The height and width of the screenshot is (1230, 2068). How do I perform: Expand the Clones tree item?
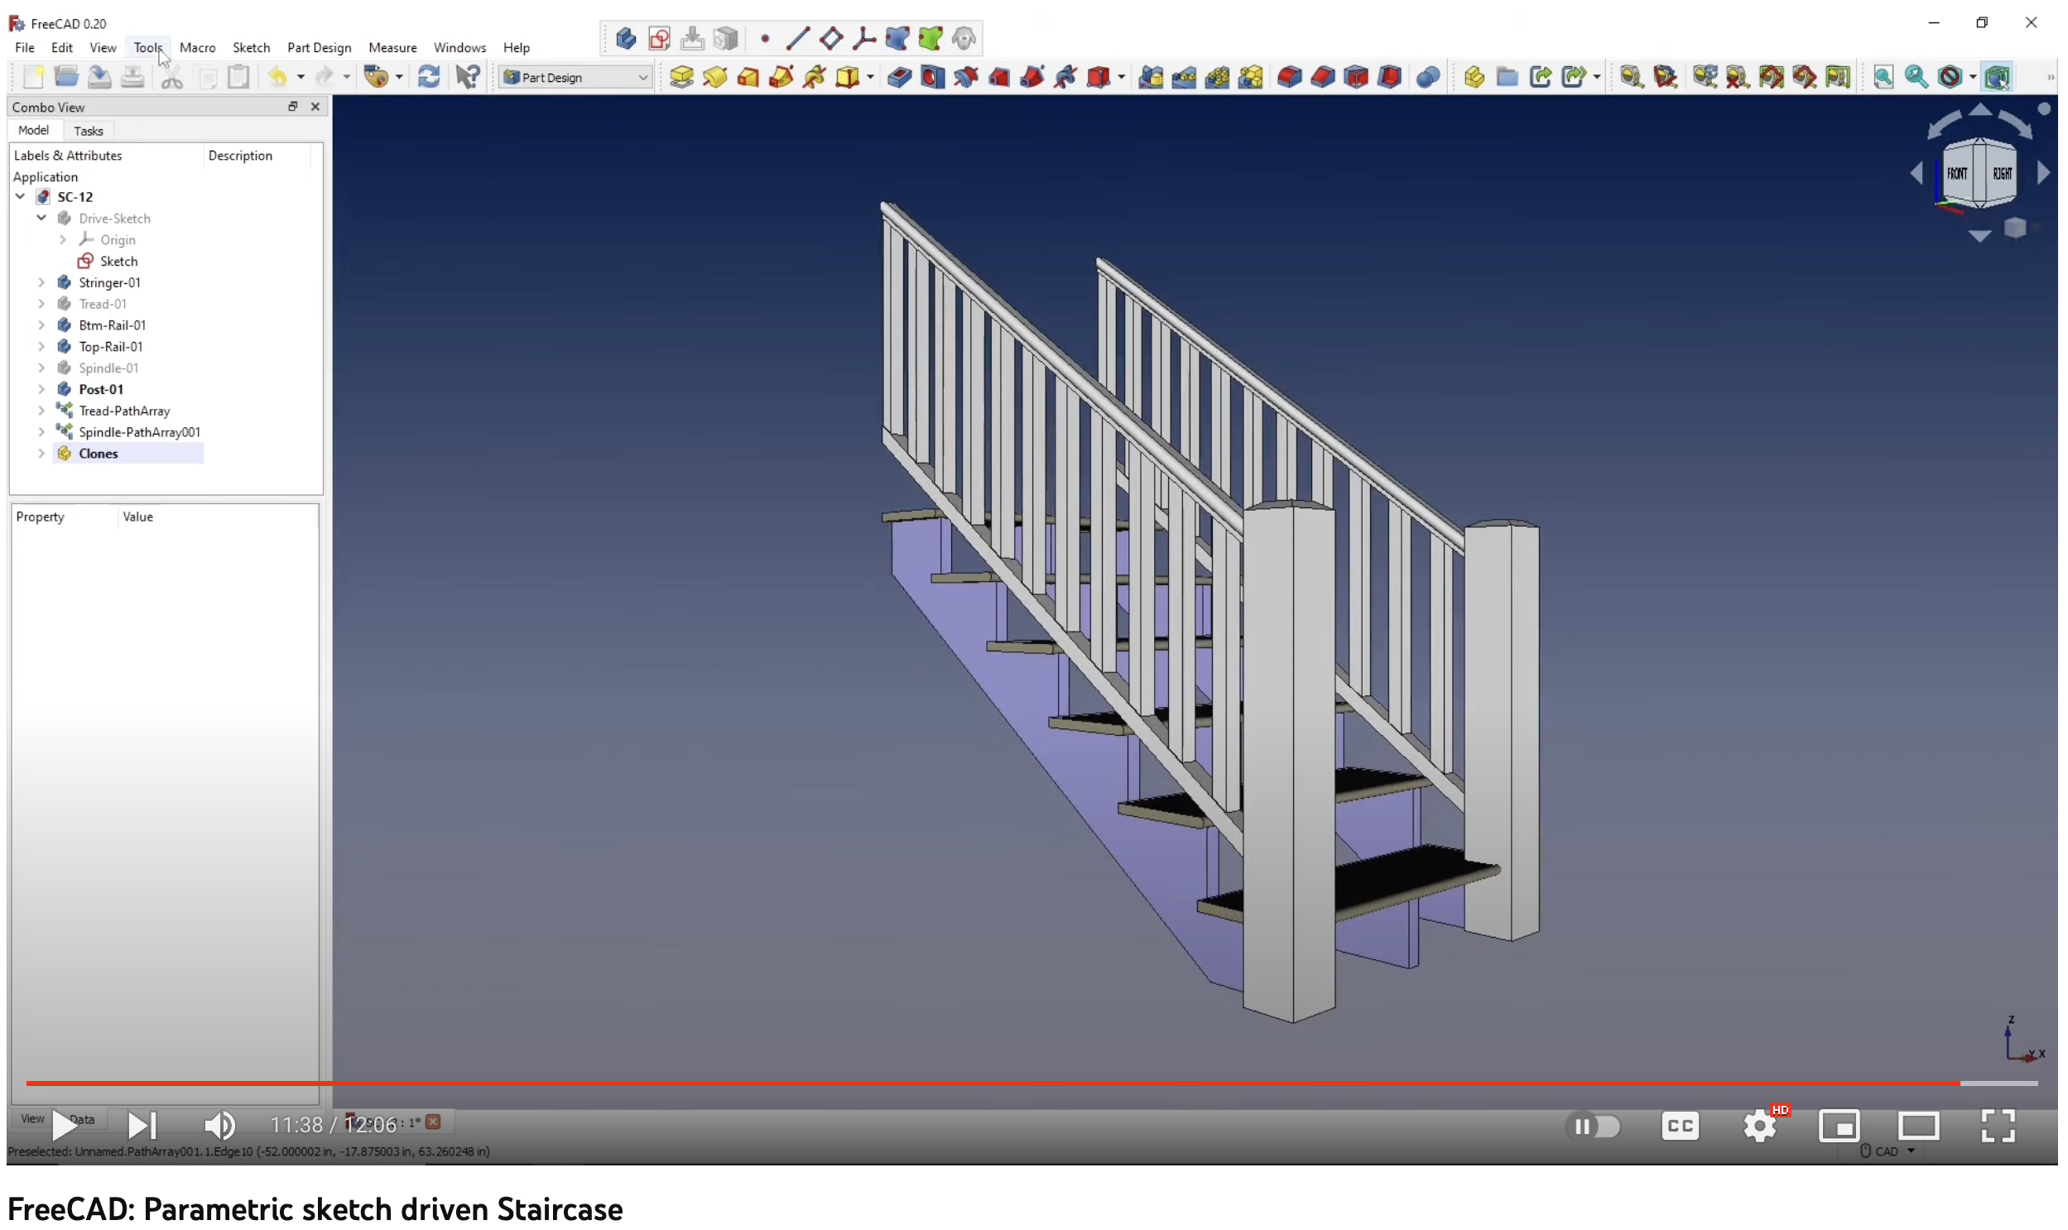pyautogui.click(x=41, y=454)
